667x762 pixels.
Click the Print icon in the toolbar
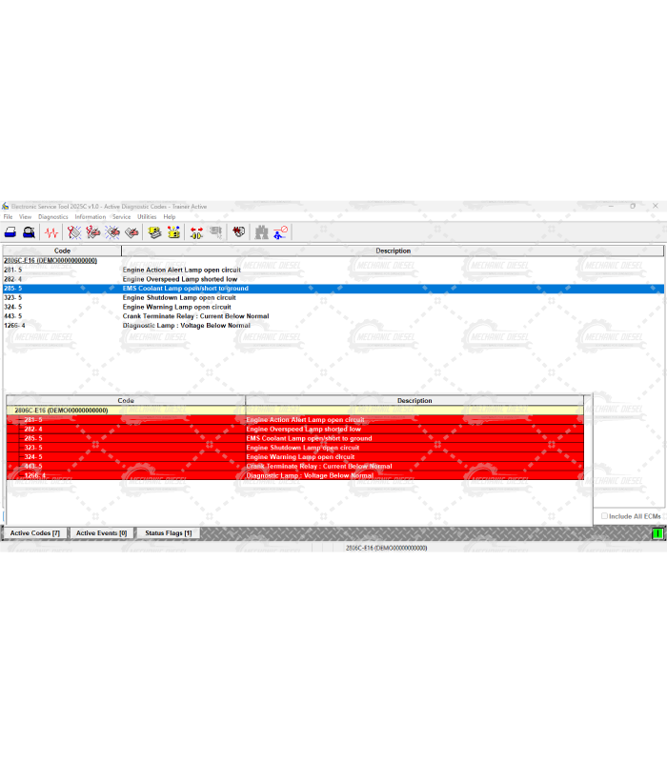coord(10,232)
